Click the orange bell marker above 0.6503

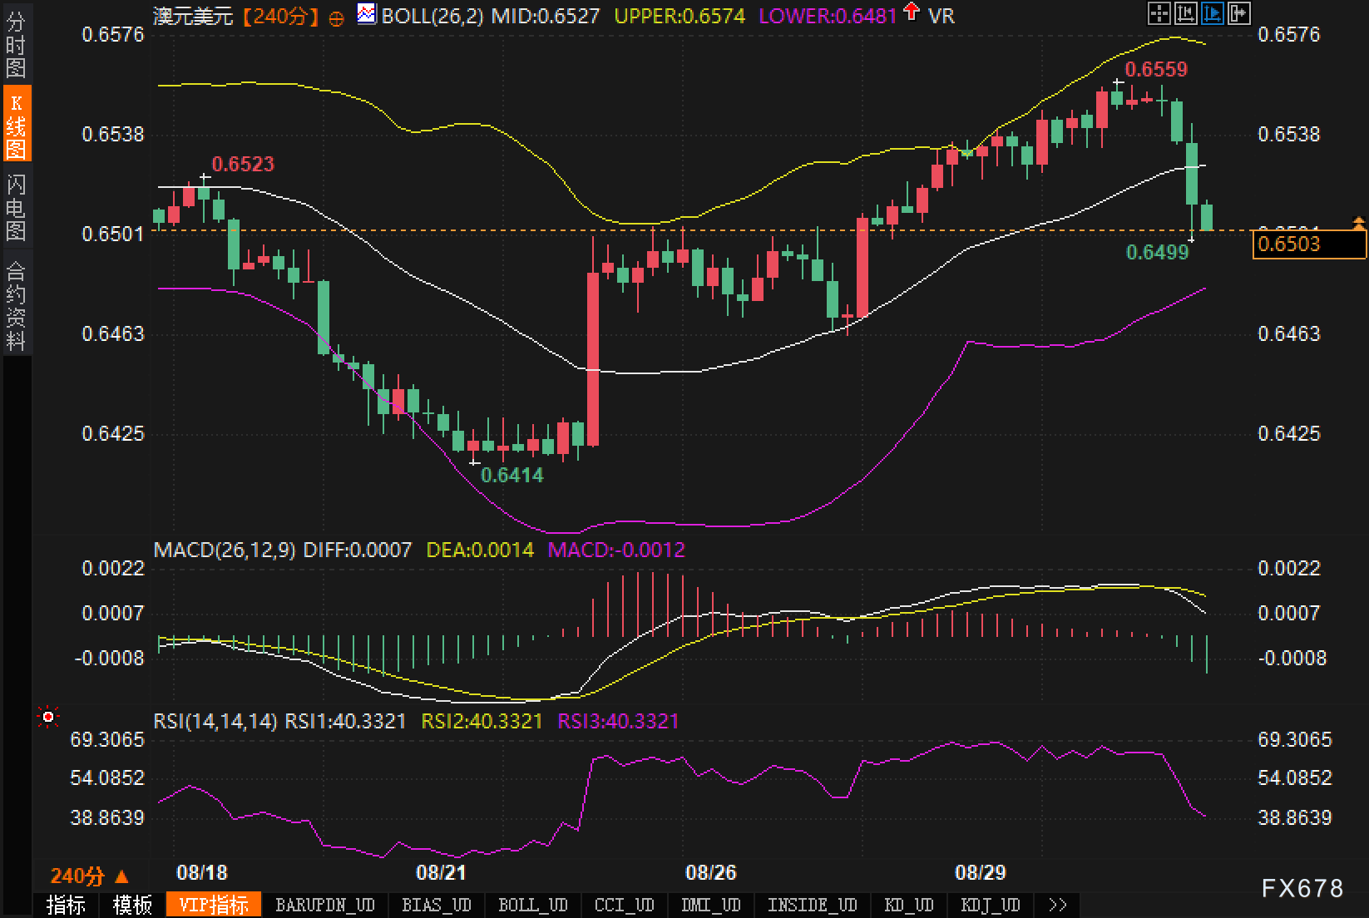[1359, 222]
